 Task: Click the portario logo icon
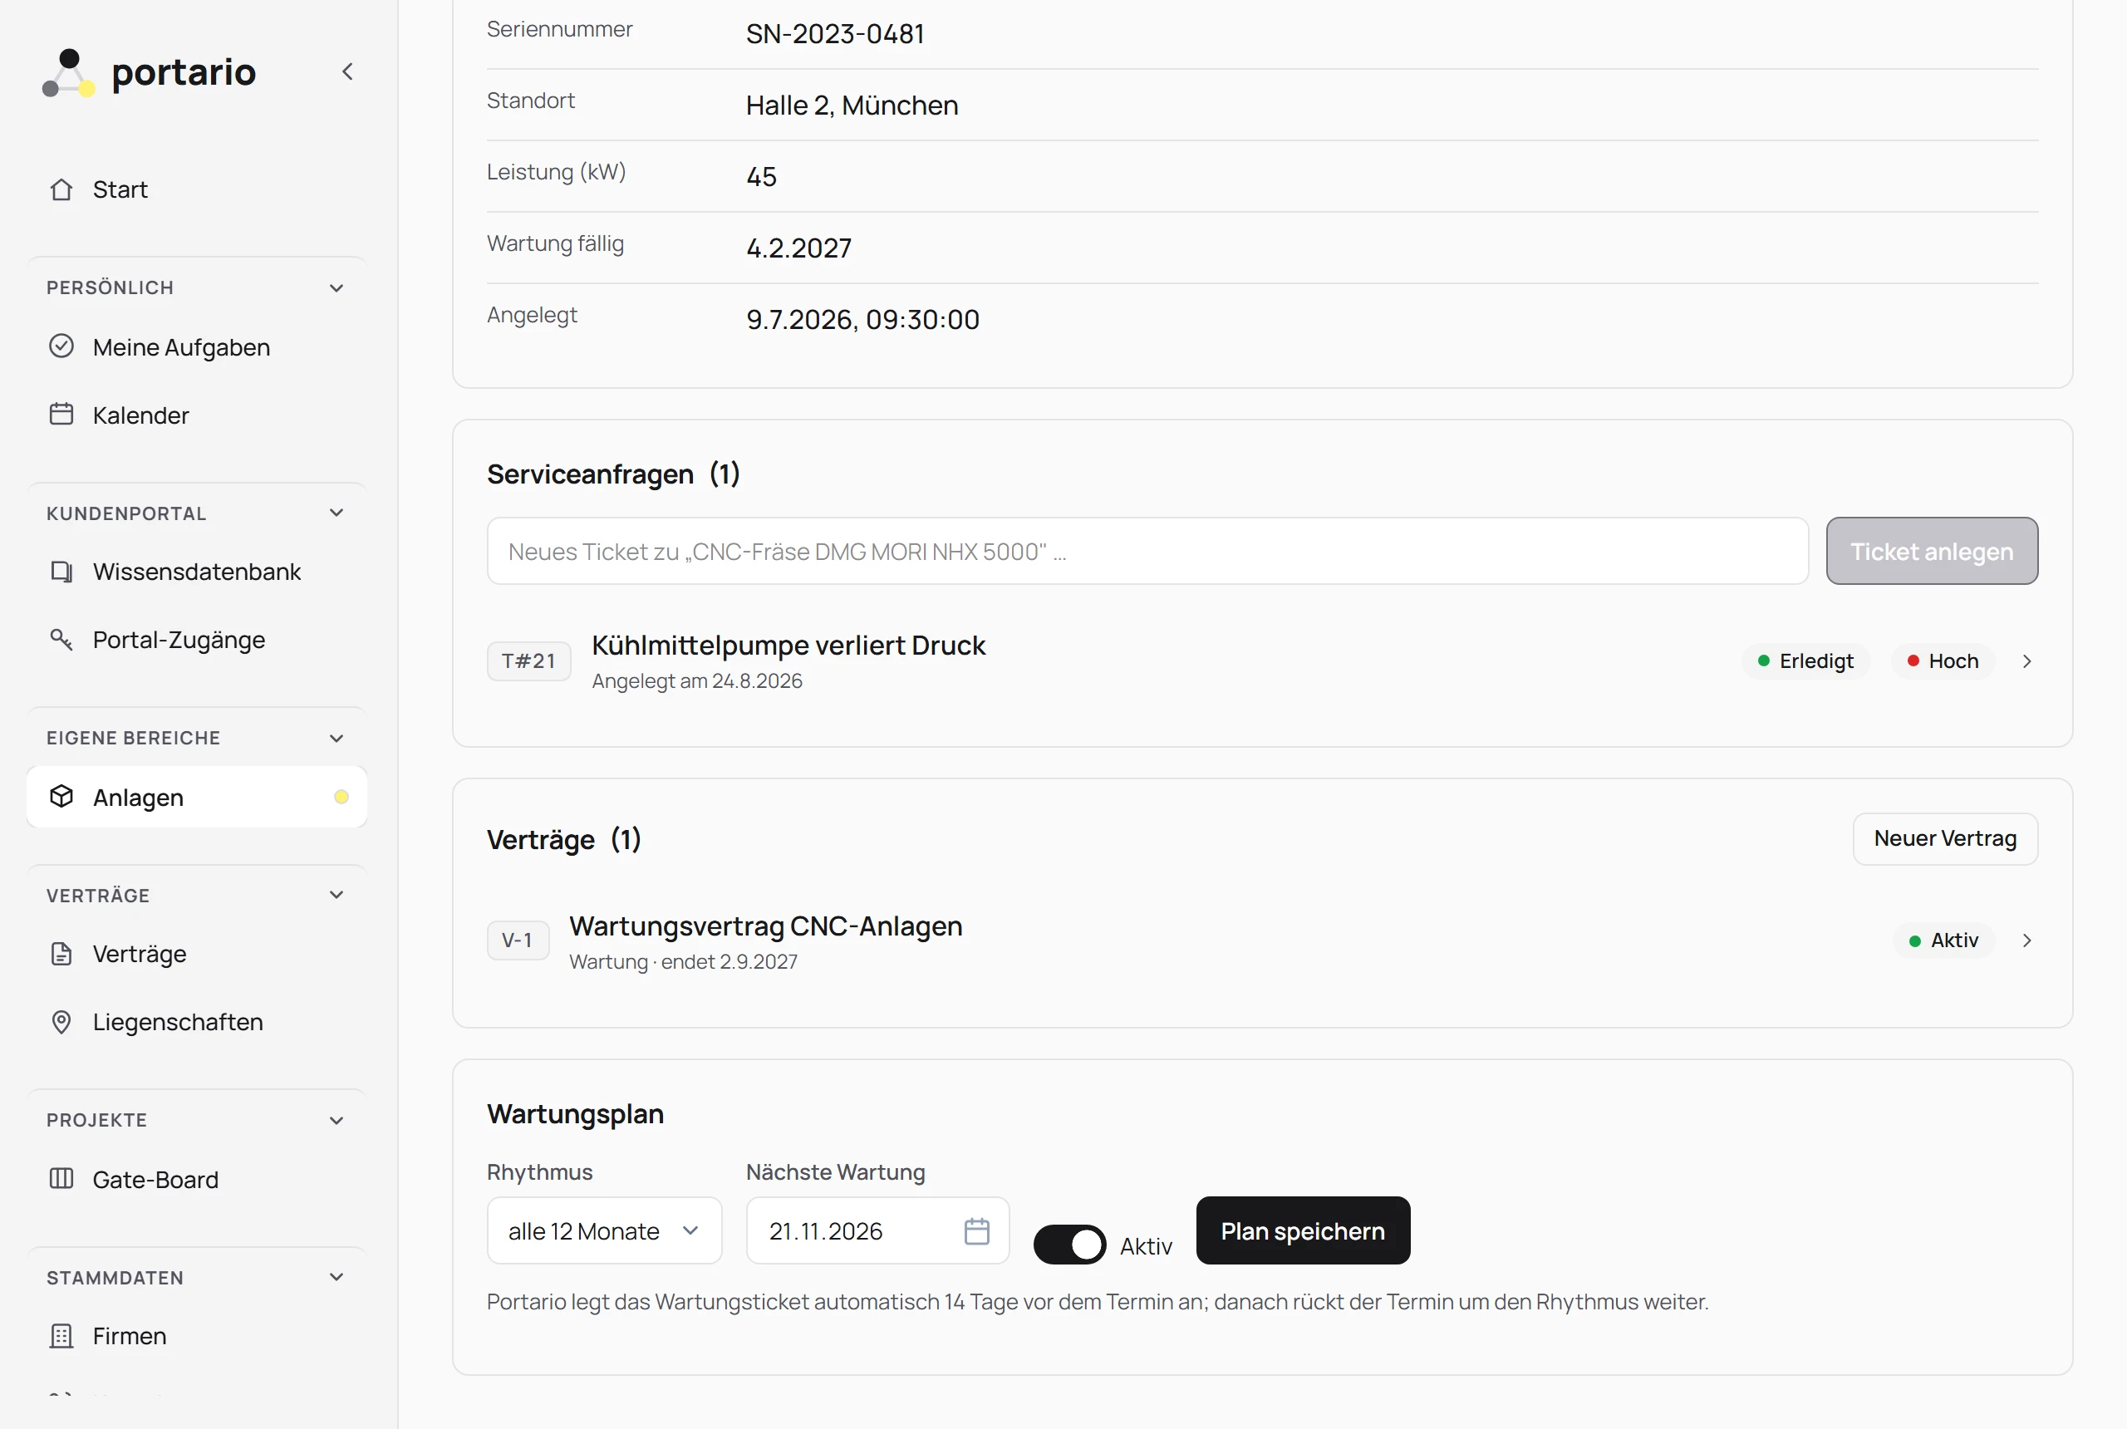(x=68, y=72)
